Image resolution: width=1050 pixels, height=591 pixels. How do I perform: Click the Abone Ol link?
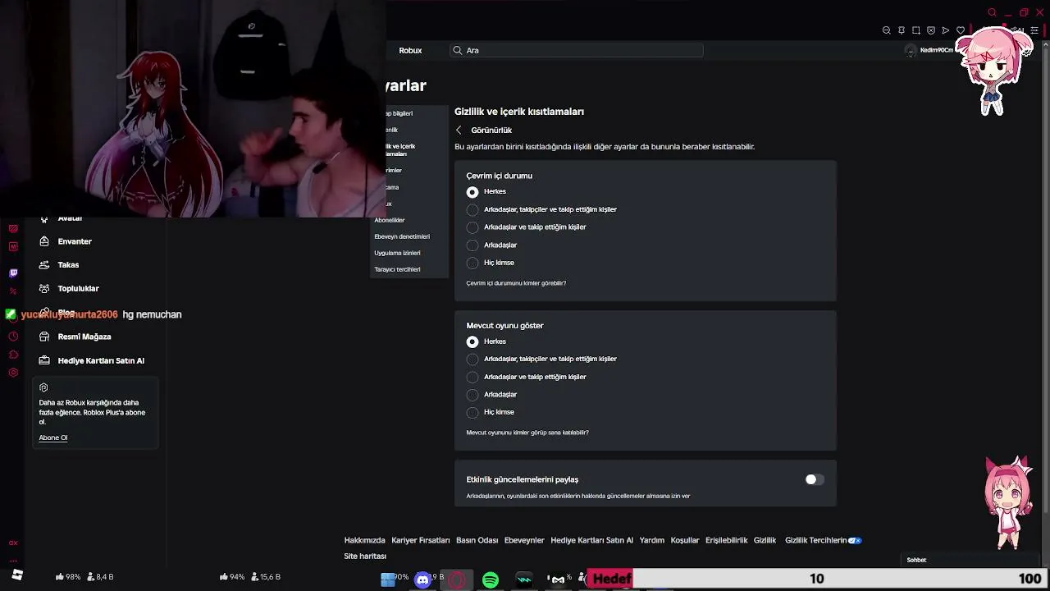click(53, 438)
